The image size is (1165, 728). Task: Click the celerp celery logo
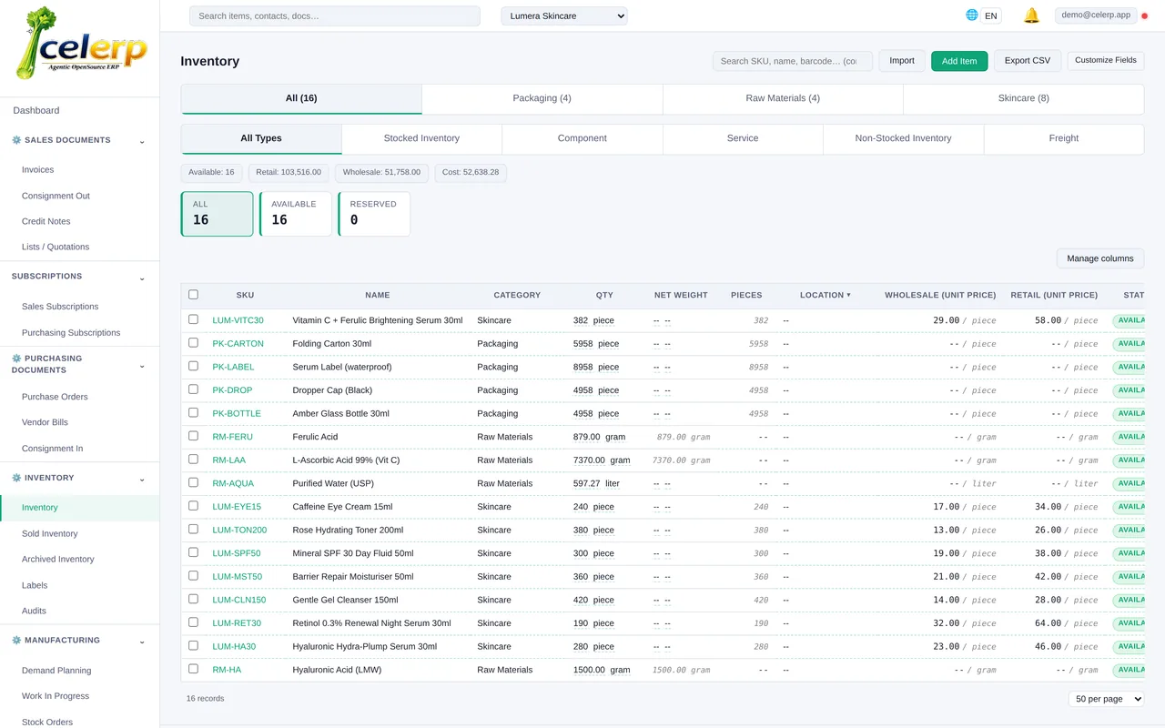[80, 44]
